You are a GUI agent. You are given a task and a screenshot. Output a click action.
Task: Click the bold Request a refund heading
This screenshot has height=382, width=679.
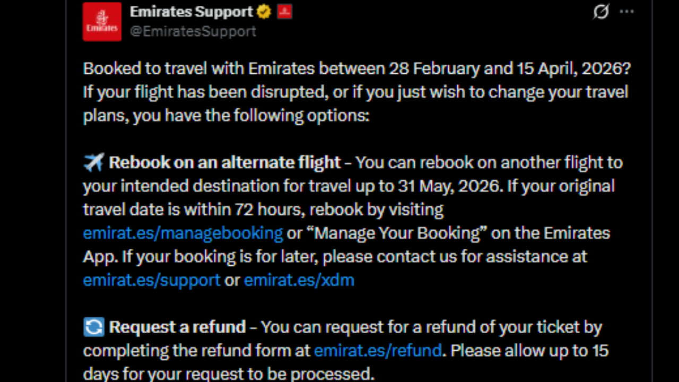pos(176,327)
